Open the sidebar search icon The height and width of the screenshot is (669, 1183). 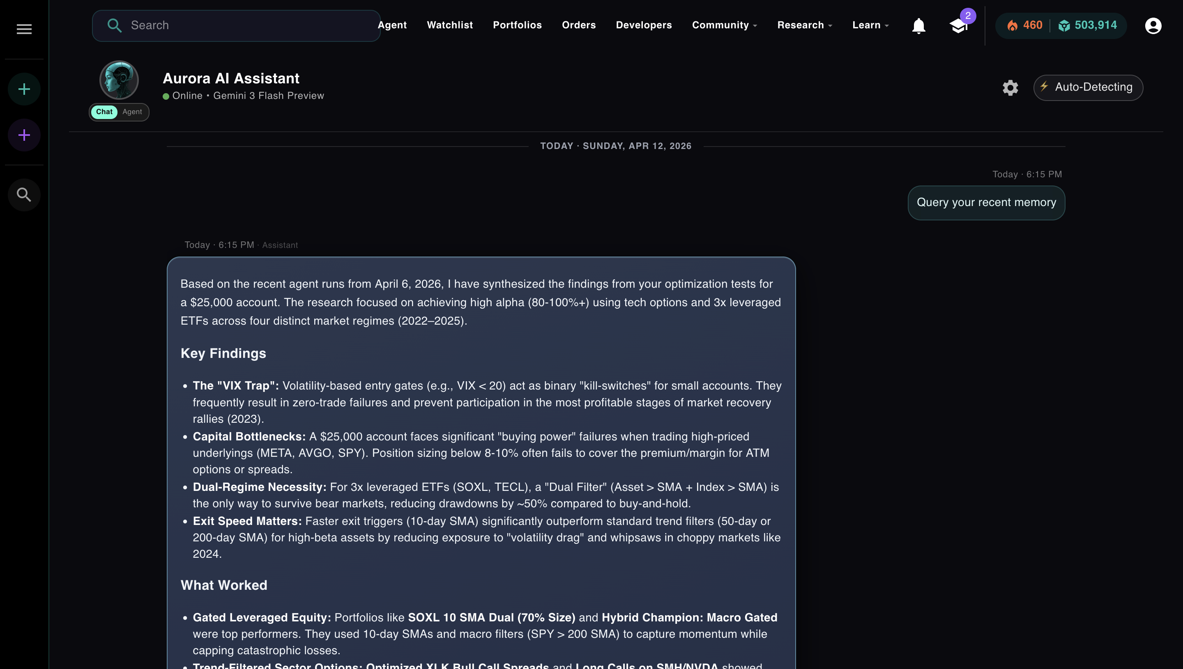[x=24, y=195]
